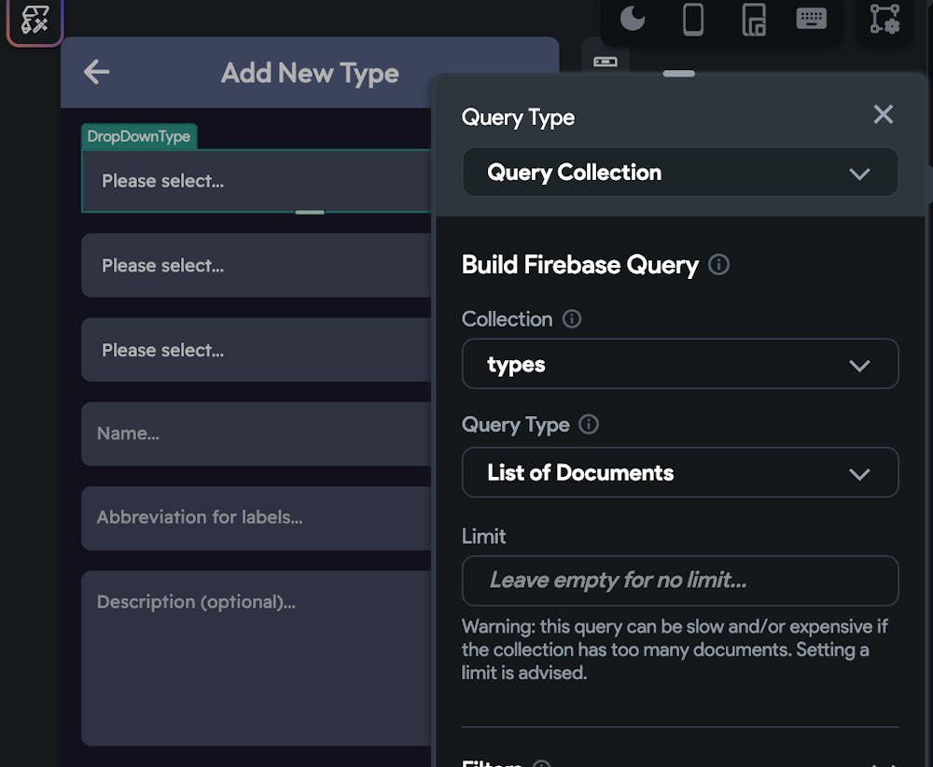The width and height of the screenshot is (933, 767).
Task: Close the Query Type panel
Action: coord(883,114)
